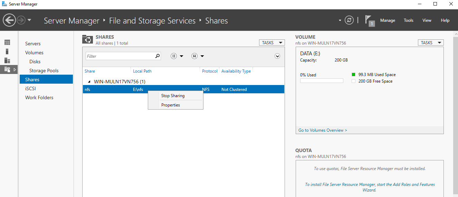The image size is (458, 197).
Task: Click the Local Server icon in the left rail
Action: [7, 51]
